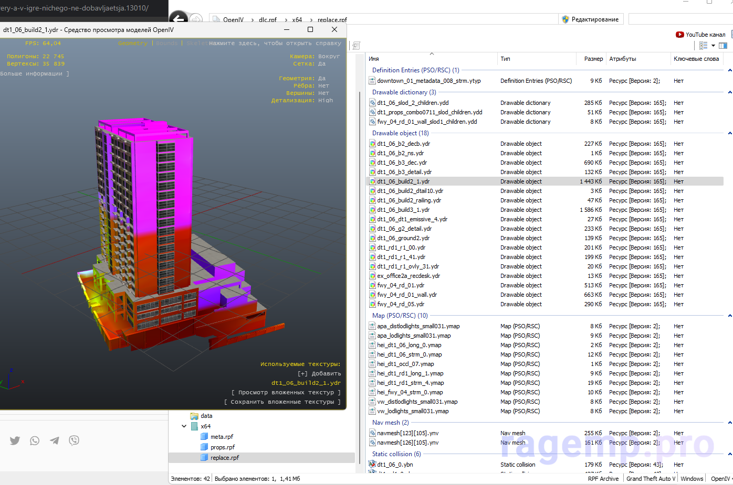Viewport: 733px width, 485px height.
Task: Select dt1_06_build3_1.ydr in file list
Action: point(403,210)
